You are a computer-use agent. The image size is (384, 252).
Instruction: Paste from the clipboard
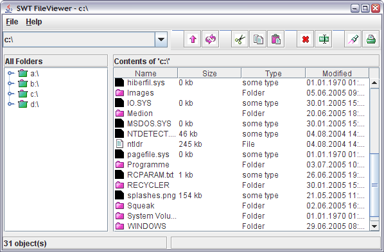(276, 39)
